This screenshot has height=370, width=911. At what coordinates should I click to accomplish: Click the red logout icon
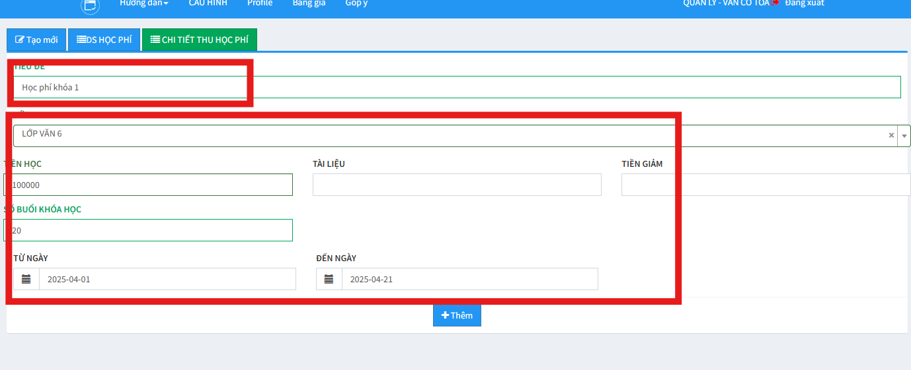[775, 3]
